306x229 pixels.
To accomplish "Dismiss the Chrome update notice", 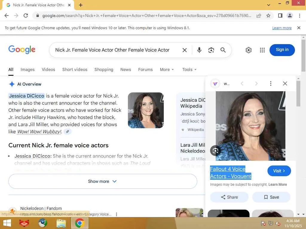I will coord(299,28).
